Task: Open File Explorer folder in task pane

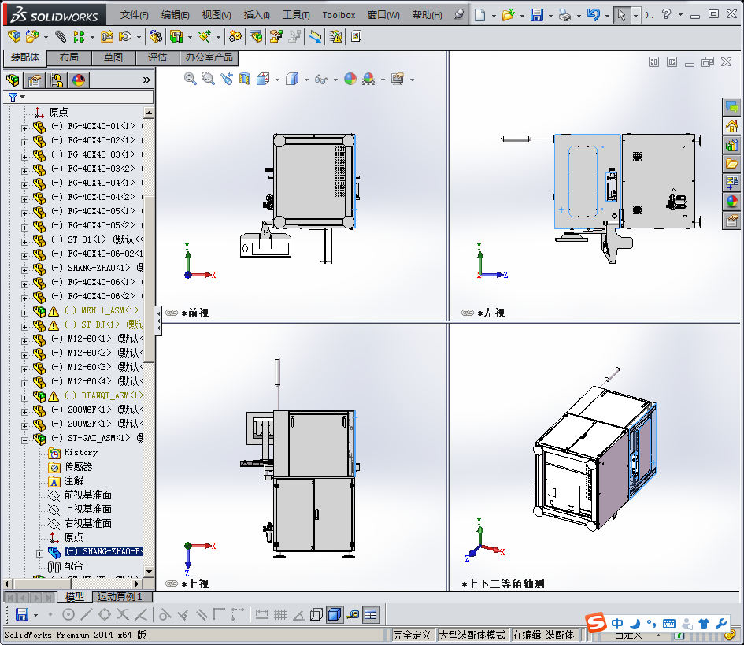Action: (731, 164)
